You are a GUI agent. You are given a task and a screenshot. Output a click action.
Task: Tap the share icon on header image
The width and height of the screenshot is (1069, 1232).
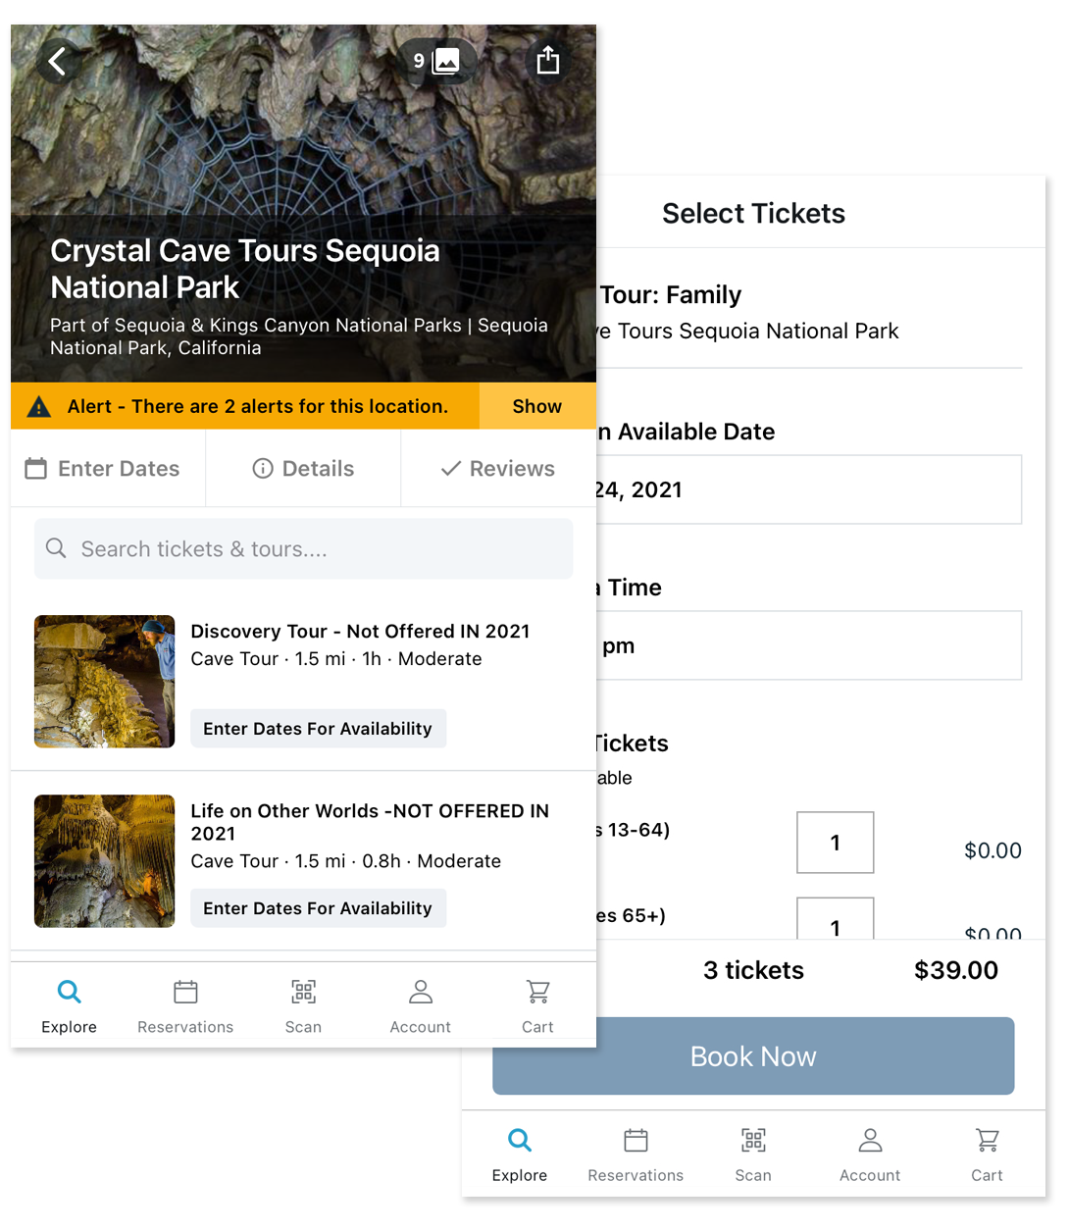(548, 61)
